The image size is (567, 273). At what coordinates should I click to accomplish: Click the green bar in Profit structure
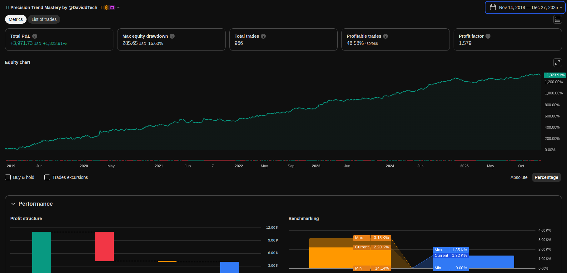[42, 252]
